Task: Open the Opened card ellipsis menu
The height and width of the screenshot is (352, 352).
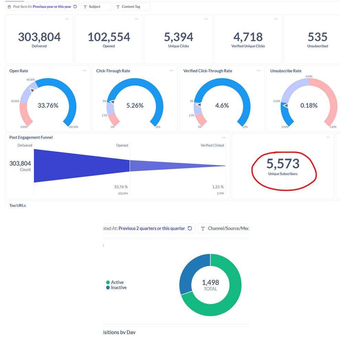Action: (137, 19)
